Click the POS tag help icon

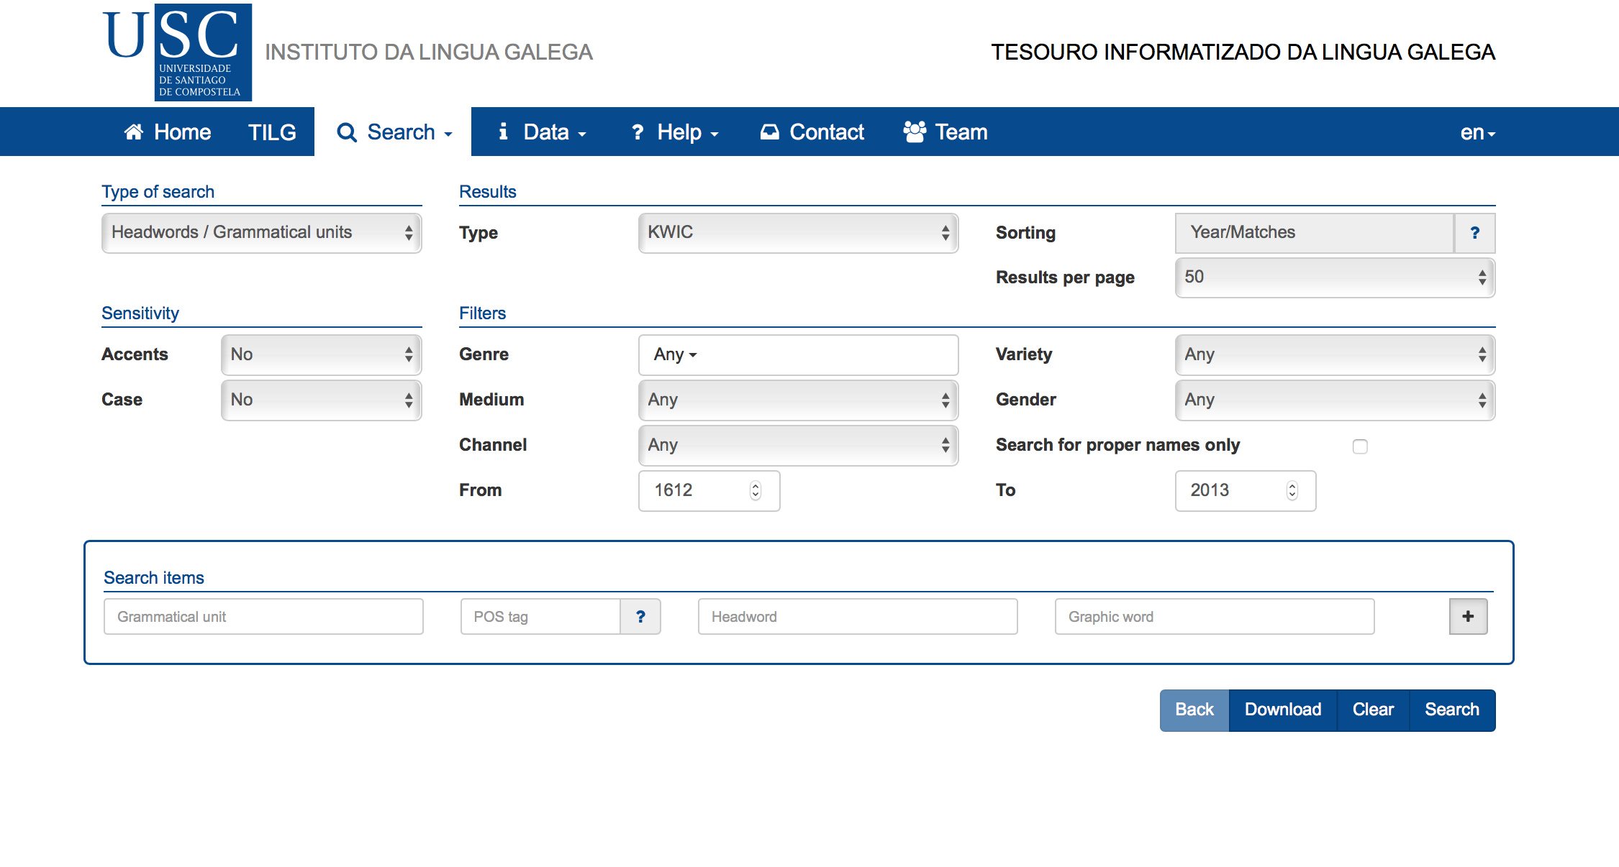tap(640, 617)
